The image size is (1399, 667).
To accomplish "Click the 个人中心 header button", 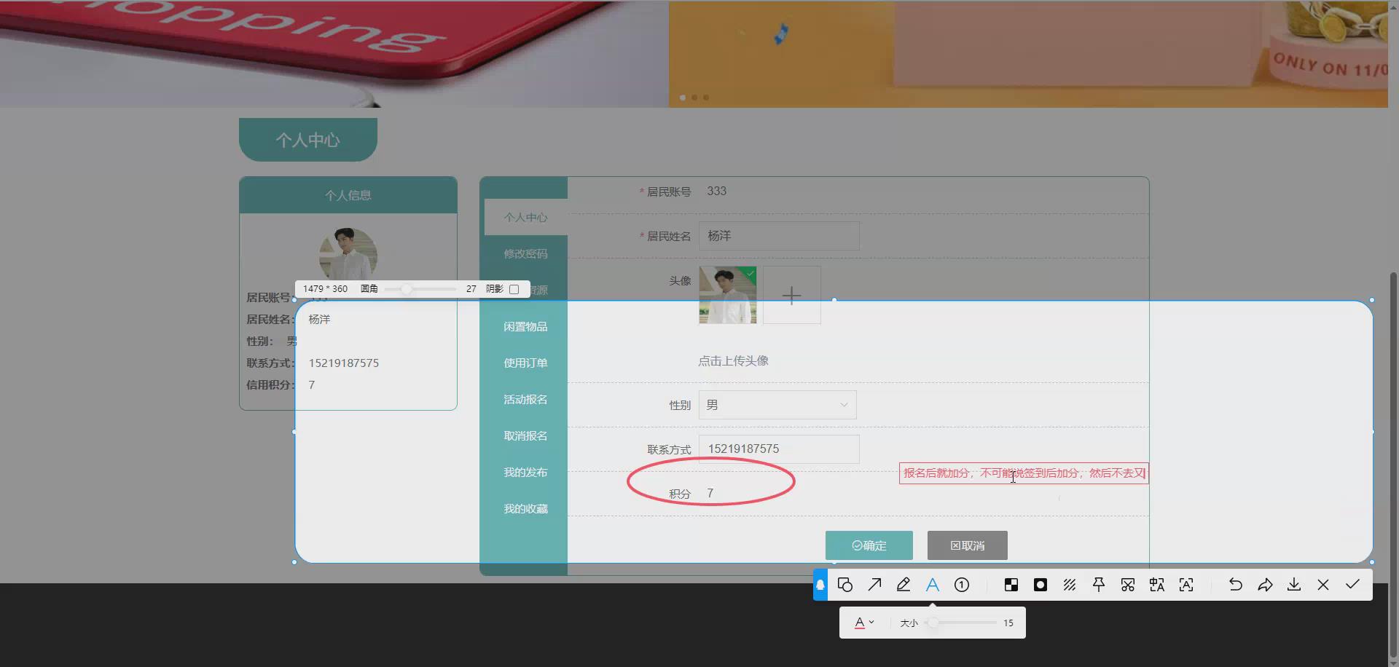I will click(x=308, y=140).
